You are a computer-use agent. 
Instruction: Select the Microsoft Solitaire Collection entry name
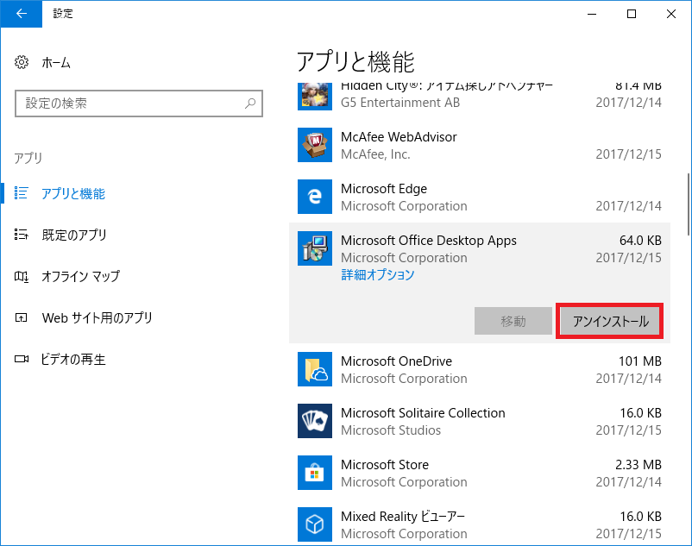423,413
